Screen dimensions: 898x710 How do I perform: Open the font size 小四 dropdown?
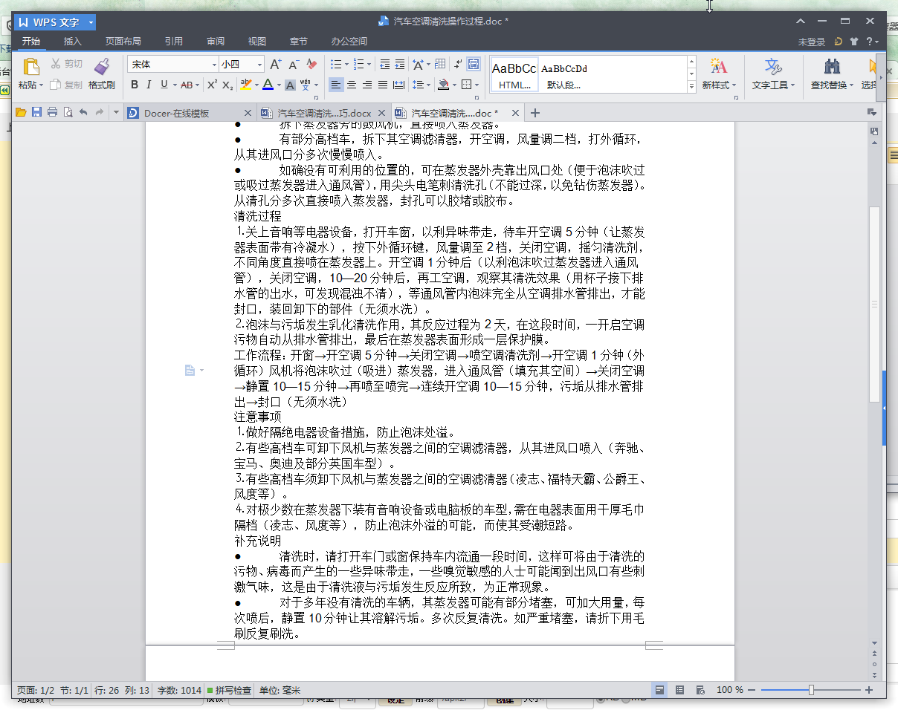pos(260,65)
